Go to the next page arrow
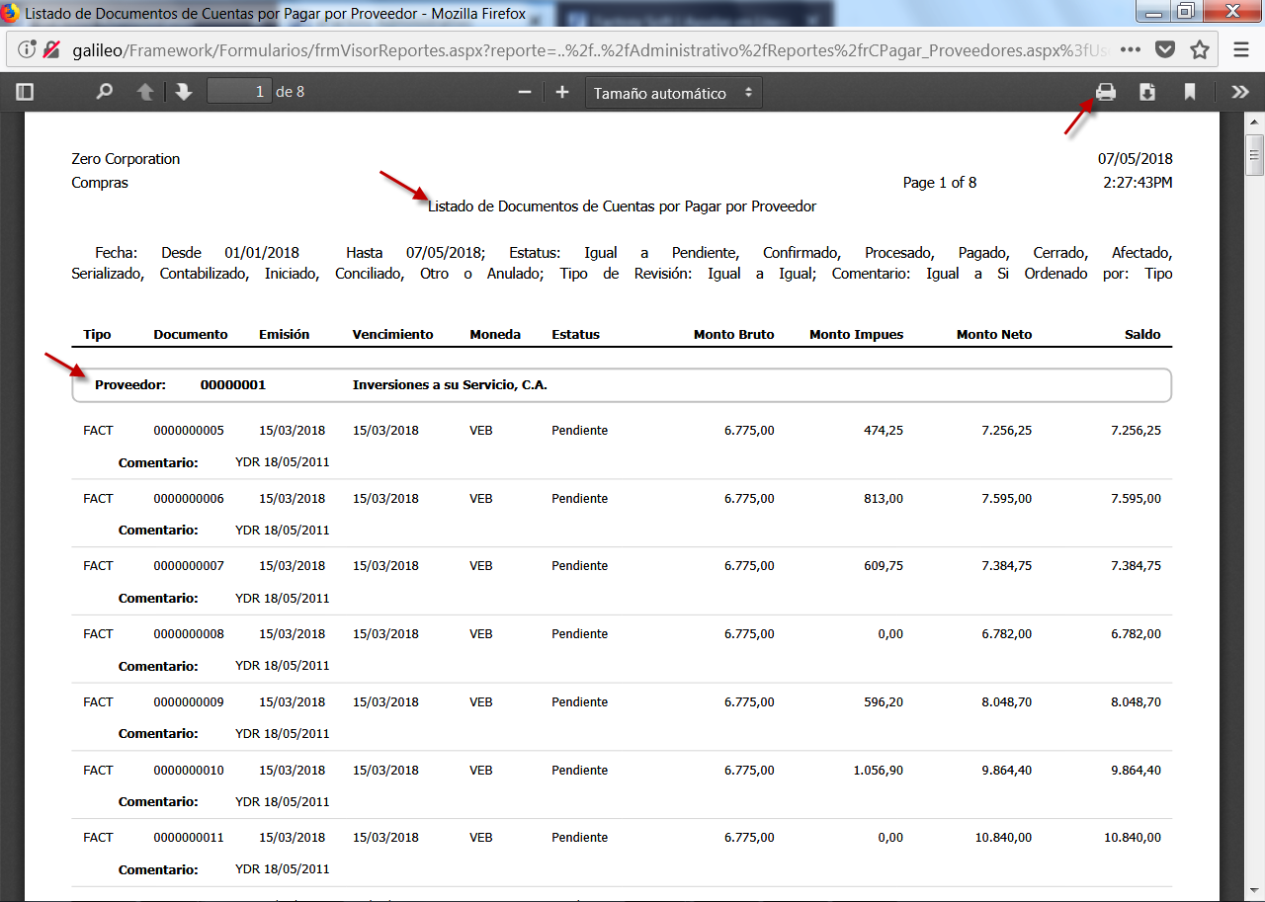The image size is (1265, 902). [x=183, y=92]
